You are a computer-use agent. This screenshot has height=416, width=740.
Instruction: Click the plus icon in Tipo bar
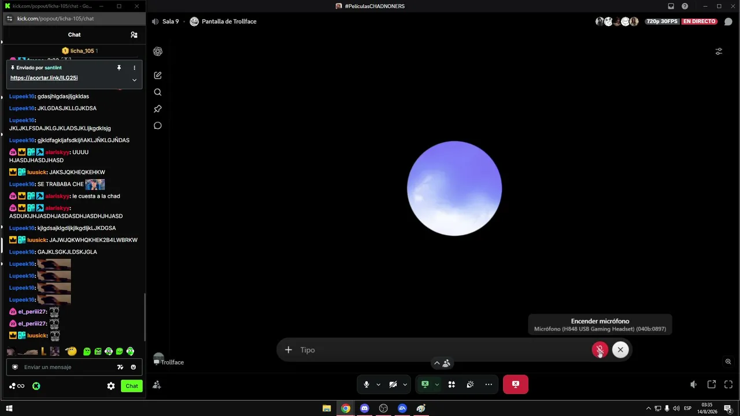pyautogui.click(x=288, y=350)
